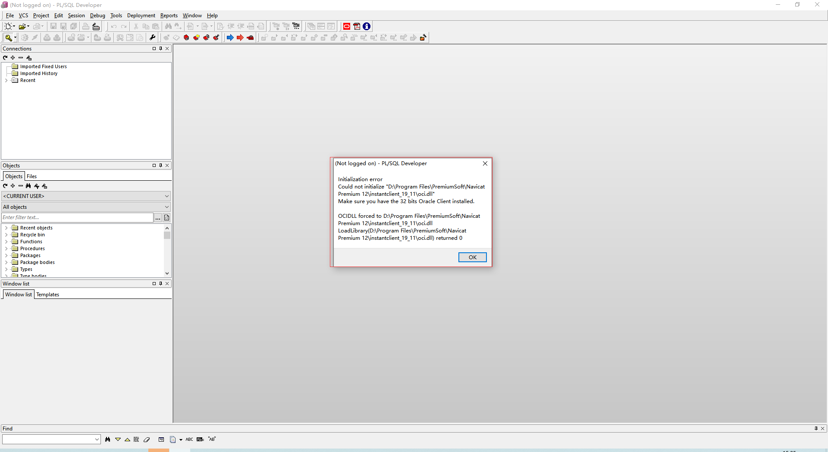828x452 pixels.
Task: Click the blue right arrow icon
Action: pos(230,38)
